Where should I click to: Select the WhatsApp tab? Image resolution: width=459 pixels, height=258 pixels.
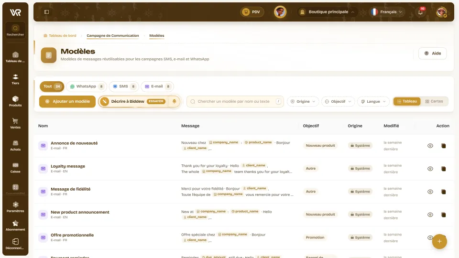(87, 86)
